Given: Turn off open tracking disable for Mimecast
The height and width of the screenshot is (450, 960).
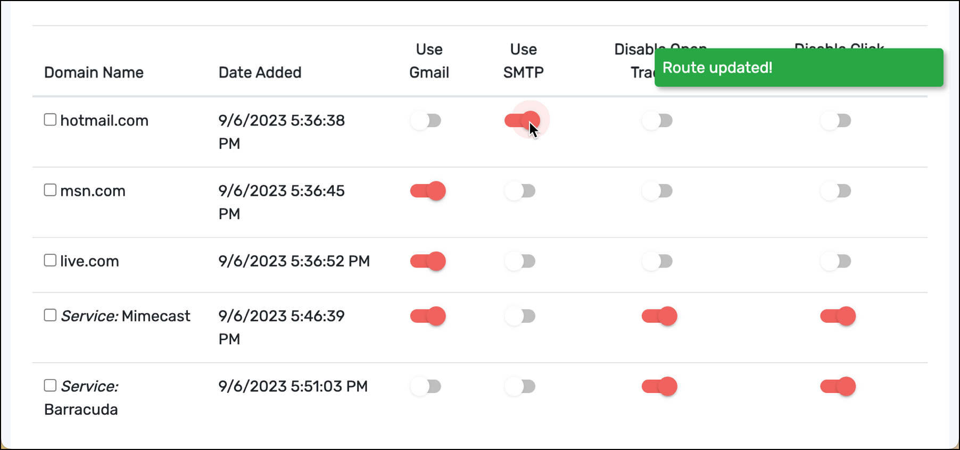Looking at the screenshot, I should click(x=659, y=316).
